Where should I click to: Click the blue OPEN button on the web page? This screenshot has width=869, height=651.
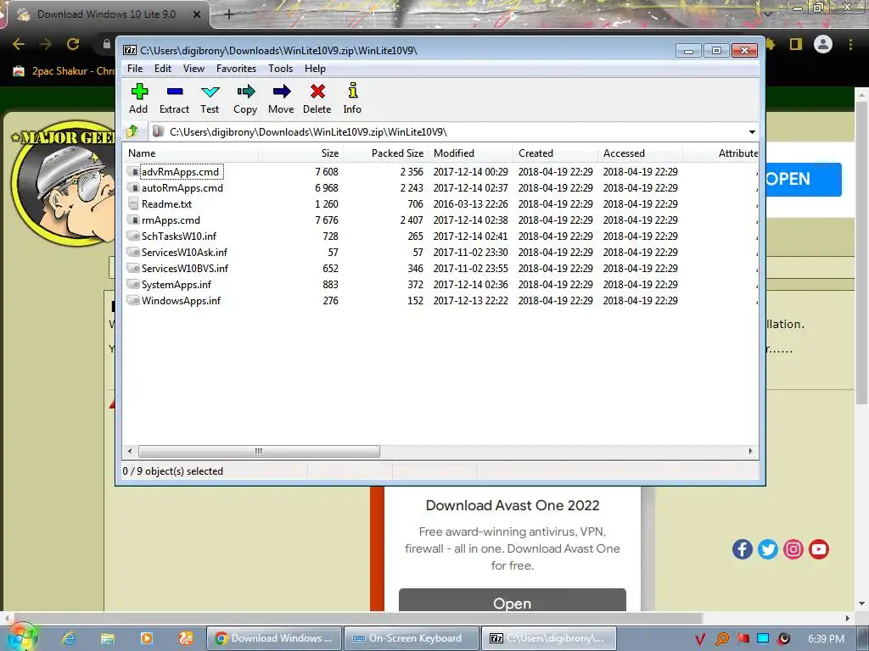tap(803, 180)
